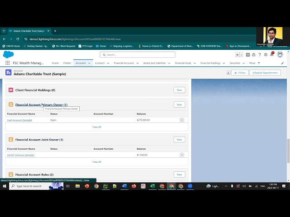Click the Client Financial Holdings section icon

pos(11,90)
